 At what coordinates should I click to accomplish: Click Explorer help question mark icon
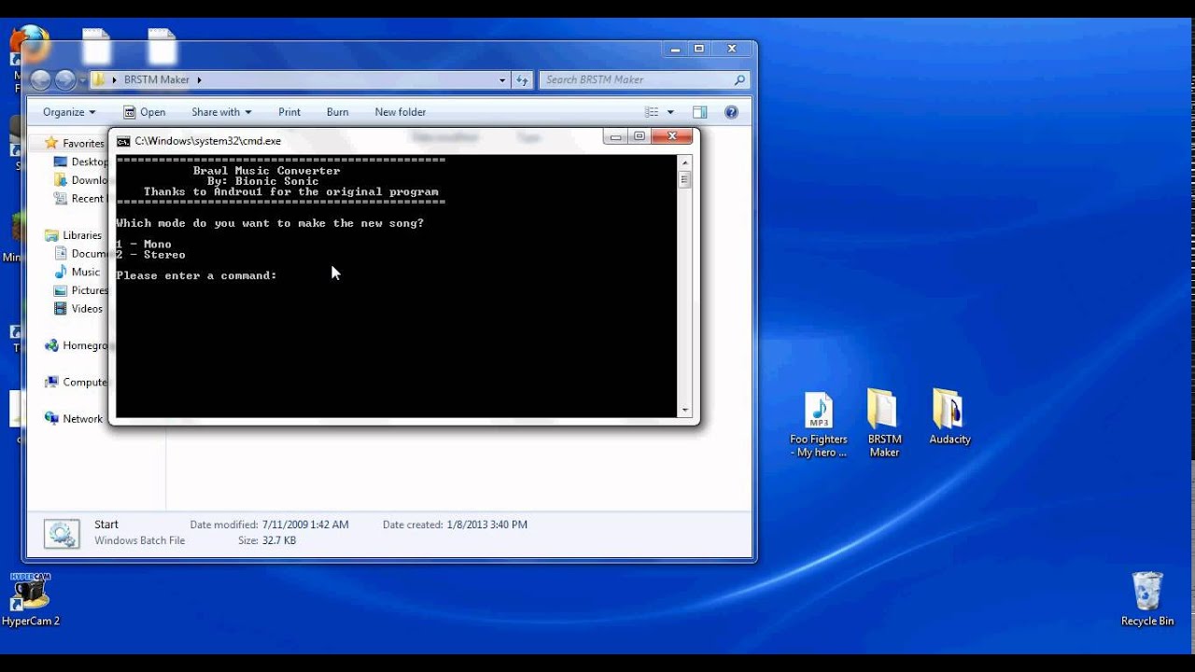(x=731, y=112)
